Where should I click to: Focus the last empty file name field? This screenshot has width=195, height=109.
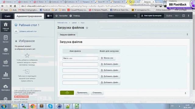point(80,83)
